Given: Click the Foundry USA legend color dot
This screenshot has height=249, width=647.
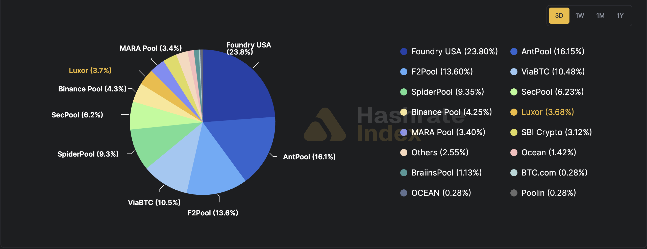Looking at the screenshot, I should tap(404, 52).
